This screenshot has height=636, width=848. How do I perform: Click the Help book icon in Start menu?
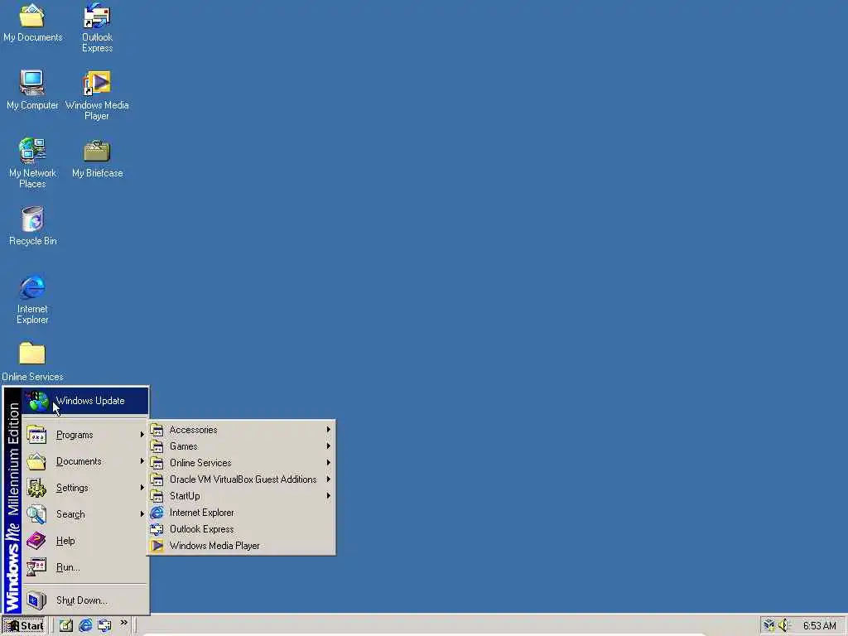[x=36, y=541]
